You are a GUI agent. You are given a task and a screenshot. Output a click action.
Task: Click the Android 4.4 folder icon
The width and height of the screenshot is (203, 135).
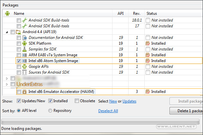tap(18, 32)
